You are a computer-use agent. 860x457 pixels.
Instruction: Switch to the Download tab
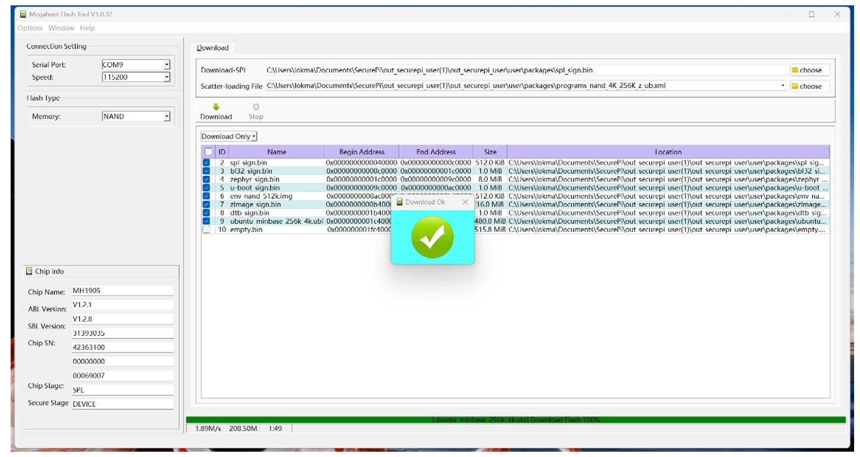pos(212,46)
